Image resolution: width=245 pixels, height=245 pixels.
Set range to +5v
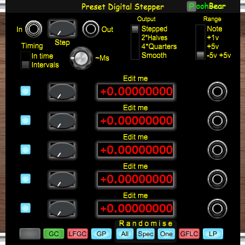click(213, 46)
